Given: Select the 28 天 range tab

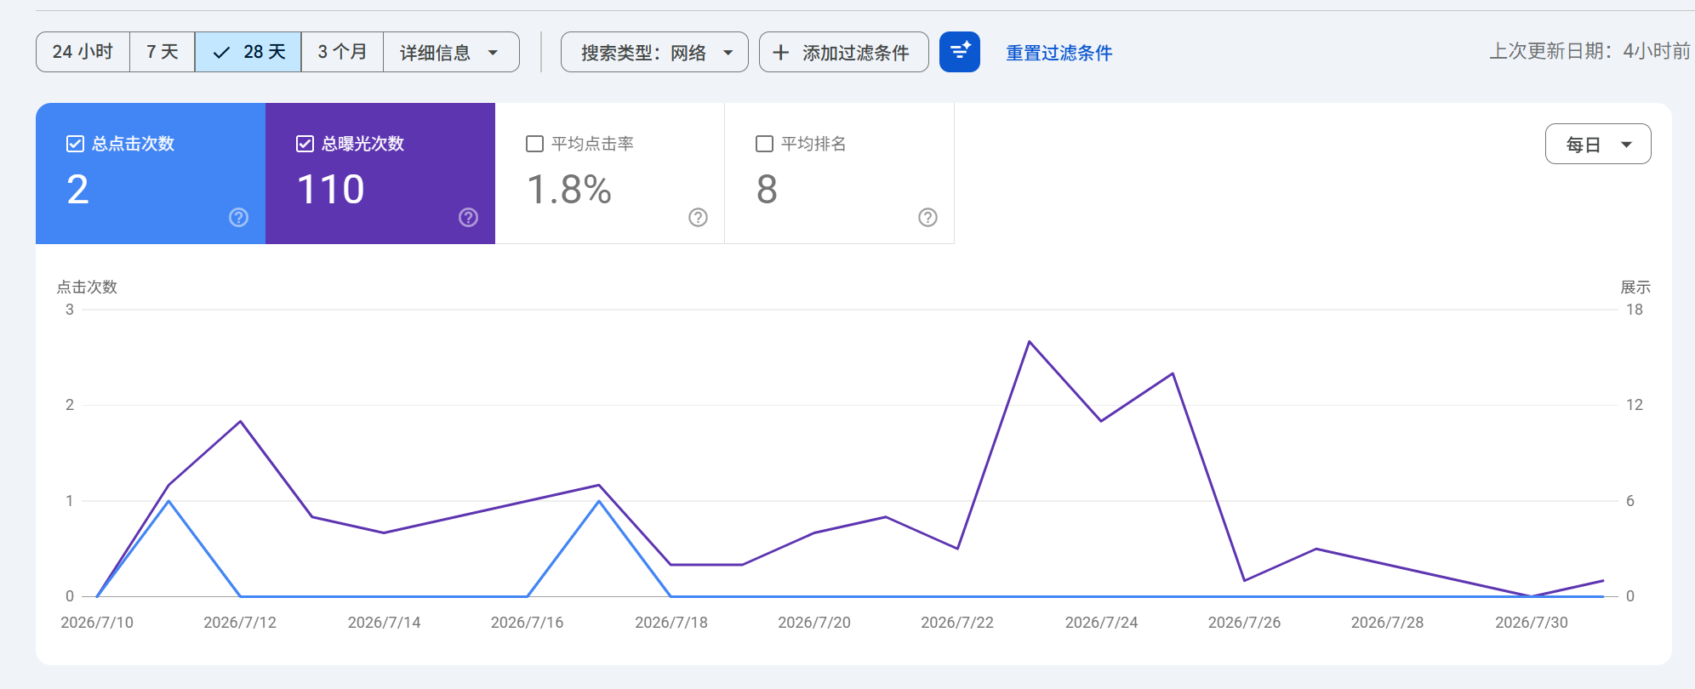Looking at the screenshot, I should click(248, 52).
